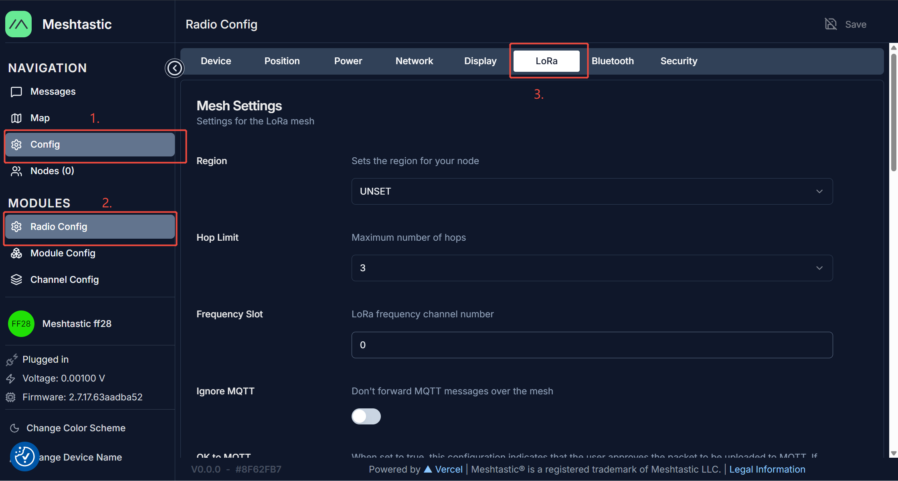Click the Channel Config layers icon

(x=16, y=280)
